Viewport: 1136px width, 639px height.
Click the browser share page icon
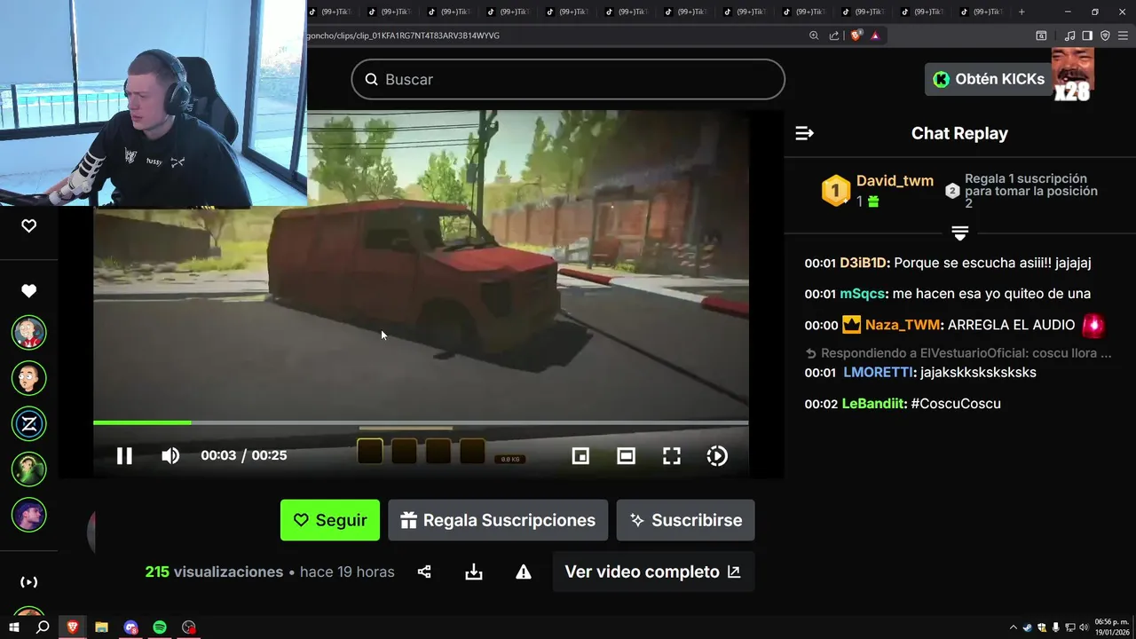coord(834,35)
